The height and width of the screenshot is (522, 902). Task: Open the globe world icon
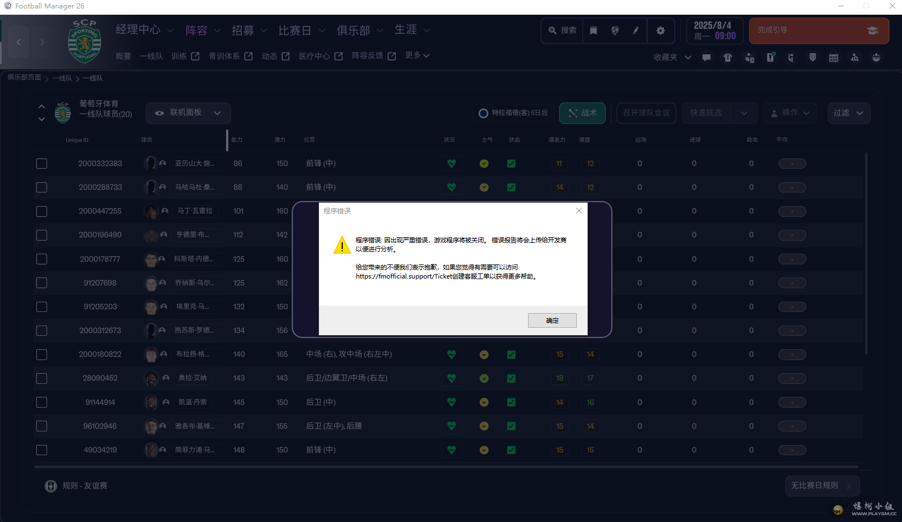click(x=615, y=31)
